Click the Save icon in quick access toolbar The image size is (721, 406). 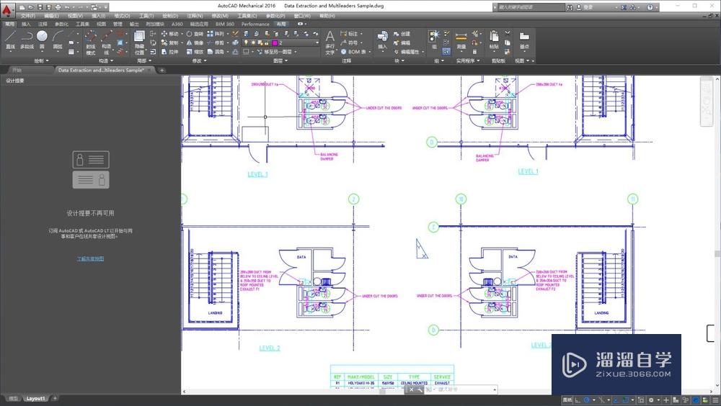pos(40,7)
